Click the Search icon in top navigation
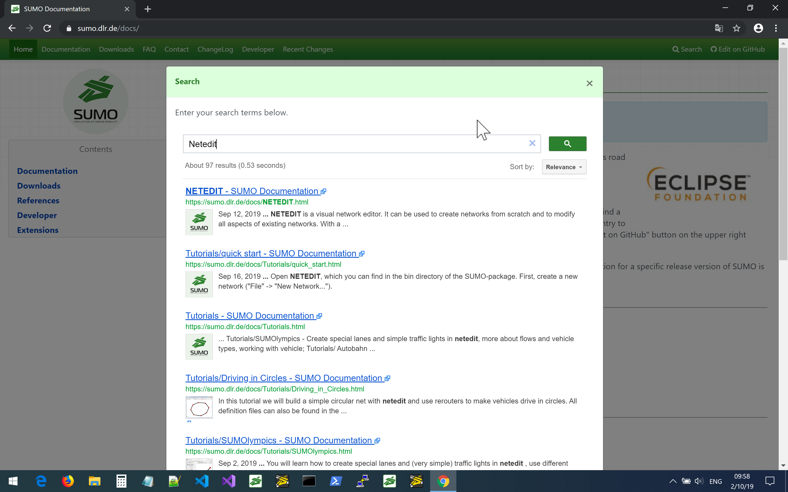 [686, 49]
